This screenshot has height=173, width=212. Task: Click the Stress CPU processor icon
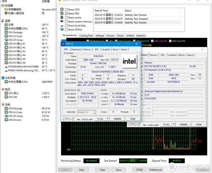(x=62, y=9)
